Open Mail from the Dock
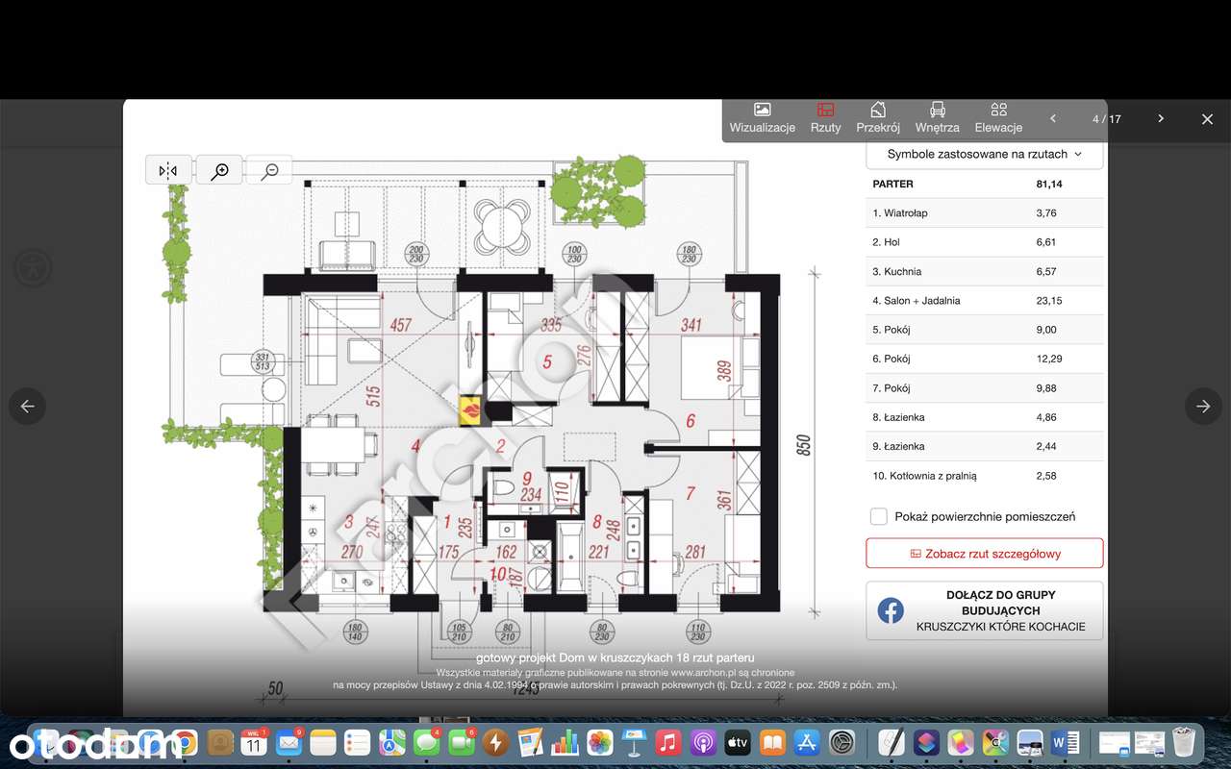Screen dimensions: 1231x769 [289, 742]
